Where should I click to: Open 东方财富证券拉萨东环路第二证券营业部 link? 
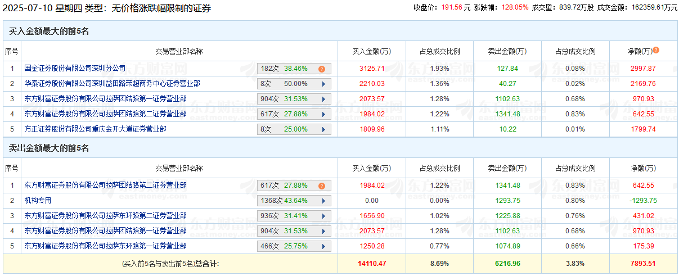click(x=105, y=215)
